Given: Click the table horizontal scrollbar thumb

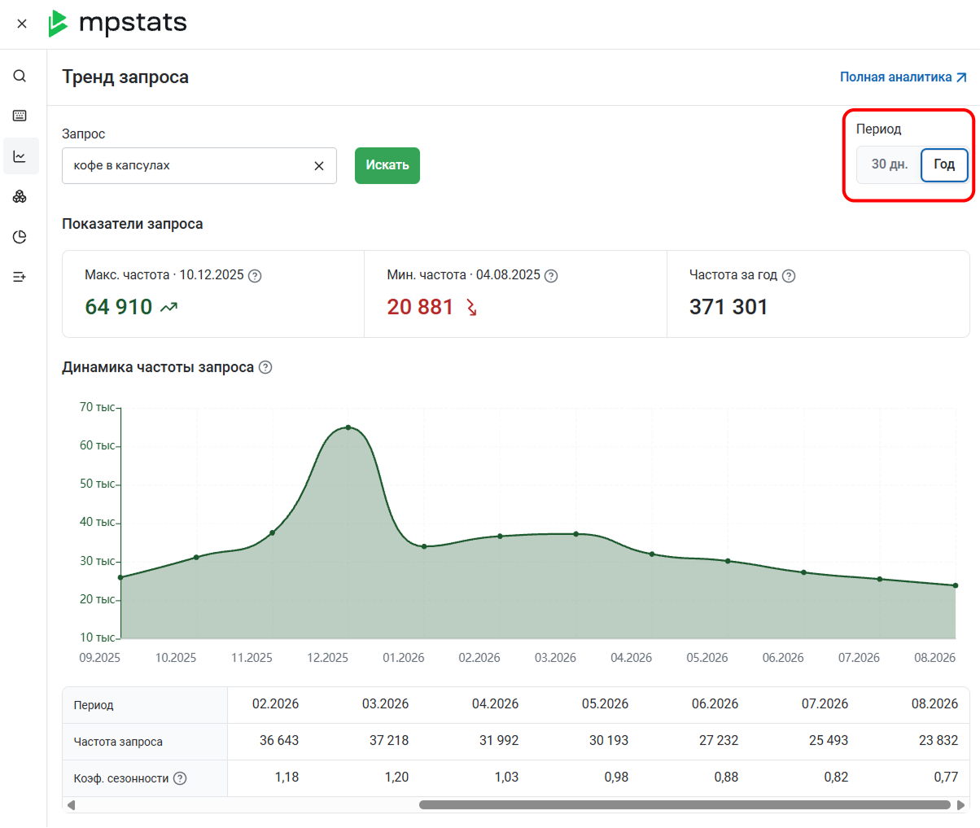Looking at the screenshot, I should tap(685, 805).
